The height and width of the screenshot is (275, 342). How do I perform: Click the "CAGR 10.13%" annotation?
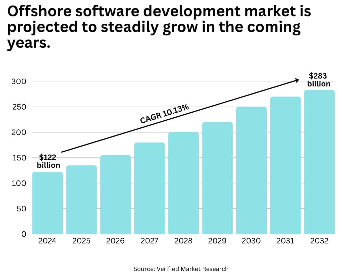tap(164, 114)
